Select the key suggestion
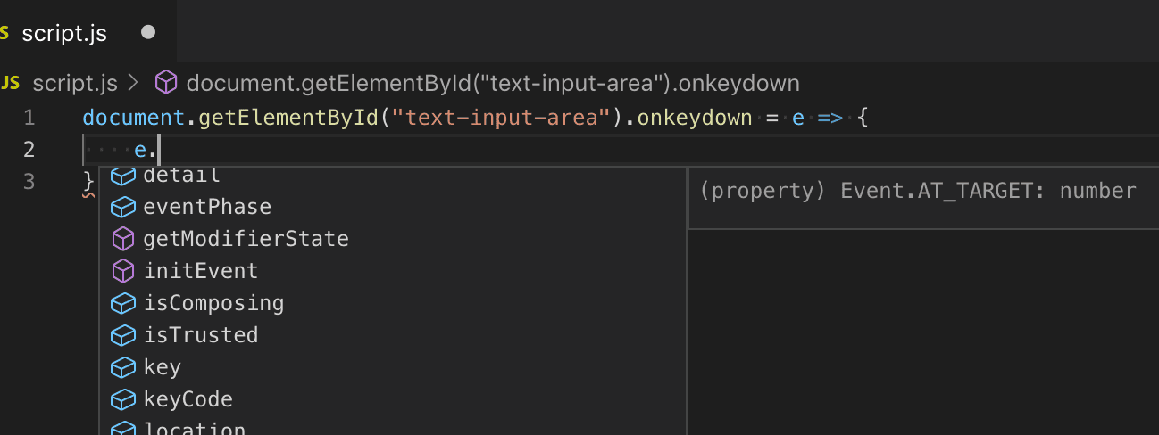1159x435 pixels. coord(163,367)
